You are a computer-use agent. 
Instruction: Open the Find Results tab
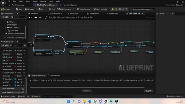(x=54, y=76)
